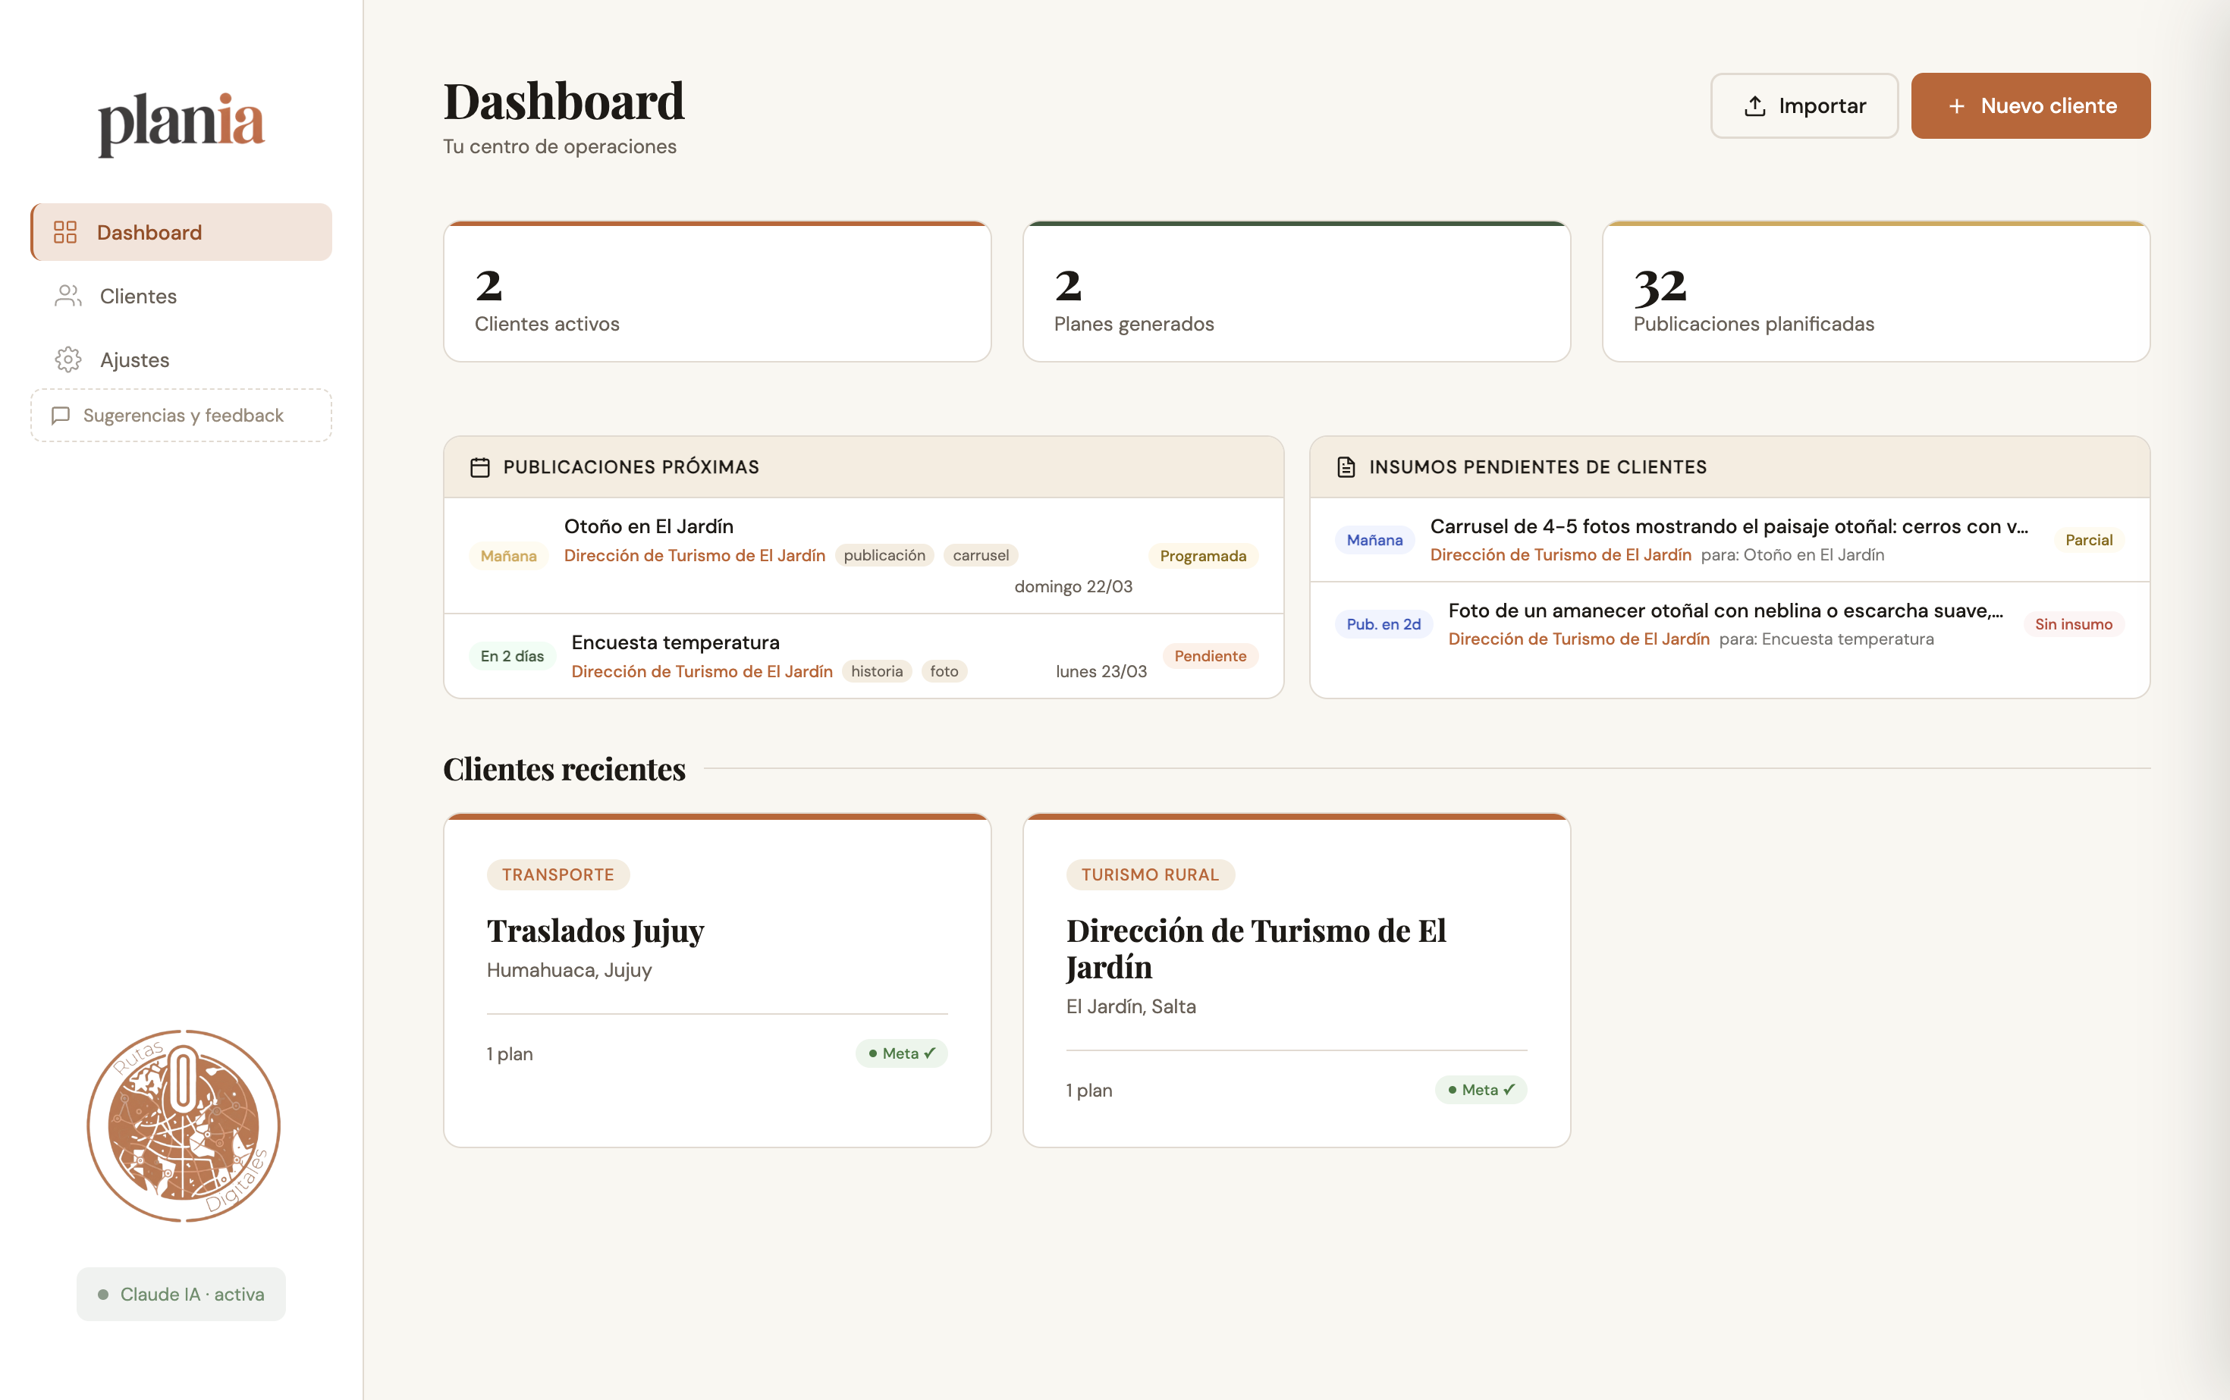Open the Dirección de Turismo de El Jardín link
This screenshot has height=1400, width=2230.
[695, 556]
